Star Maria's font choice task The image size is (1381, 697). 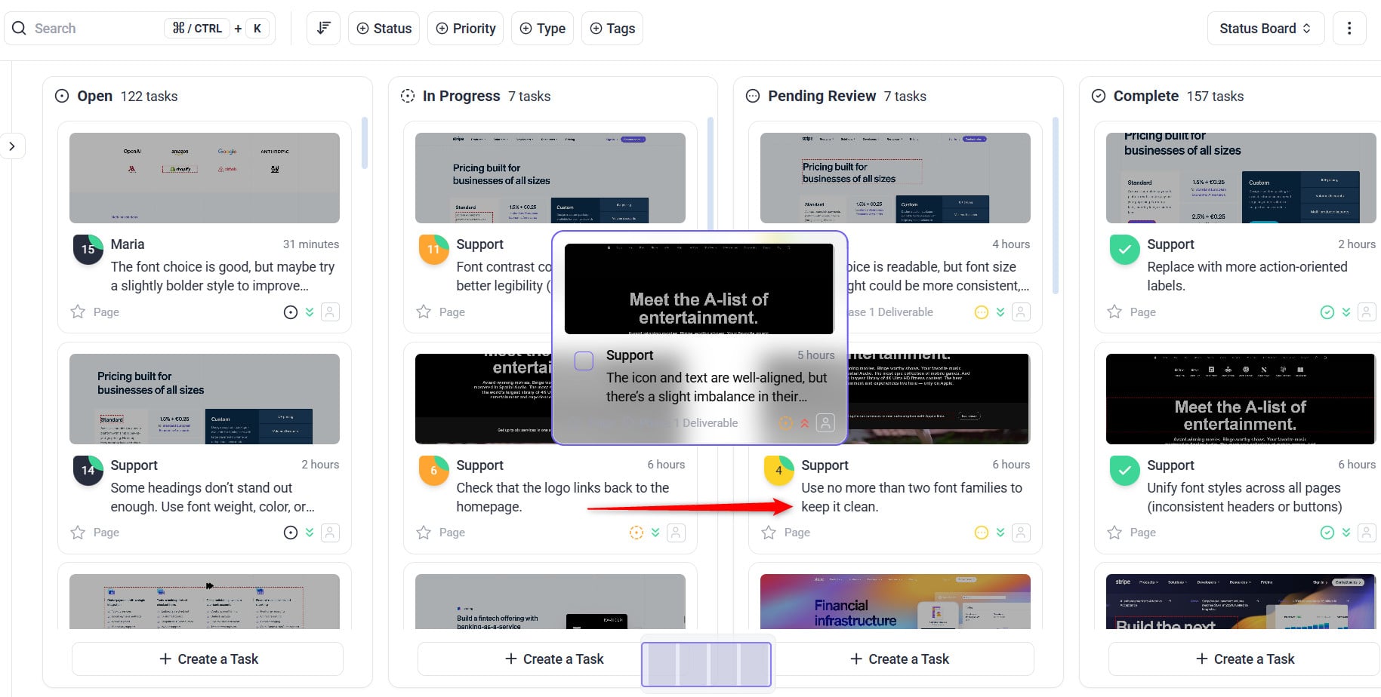click(78, 312)
